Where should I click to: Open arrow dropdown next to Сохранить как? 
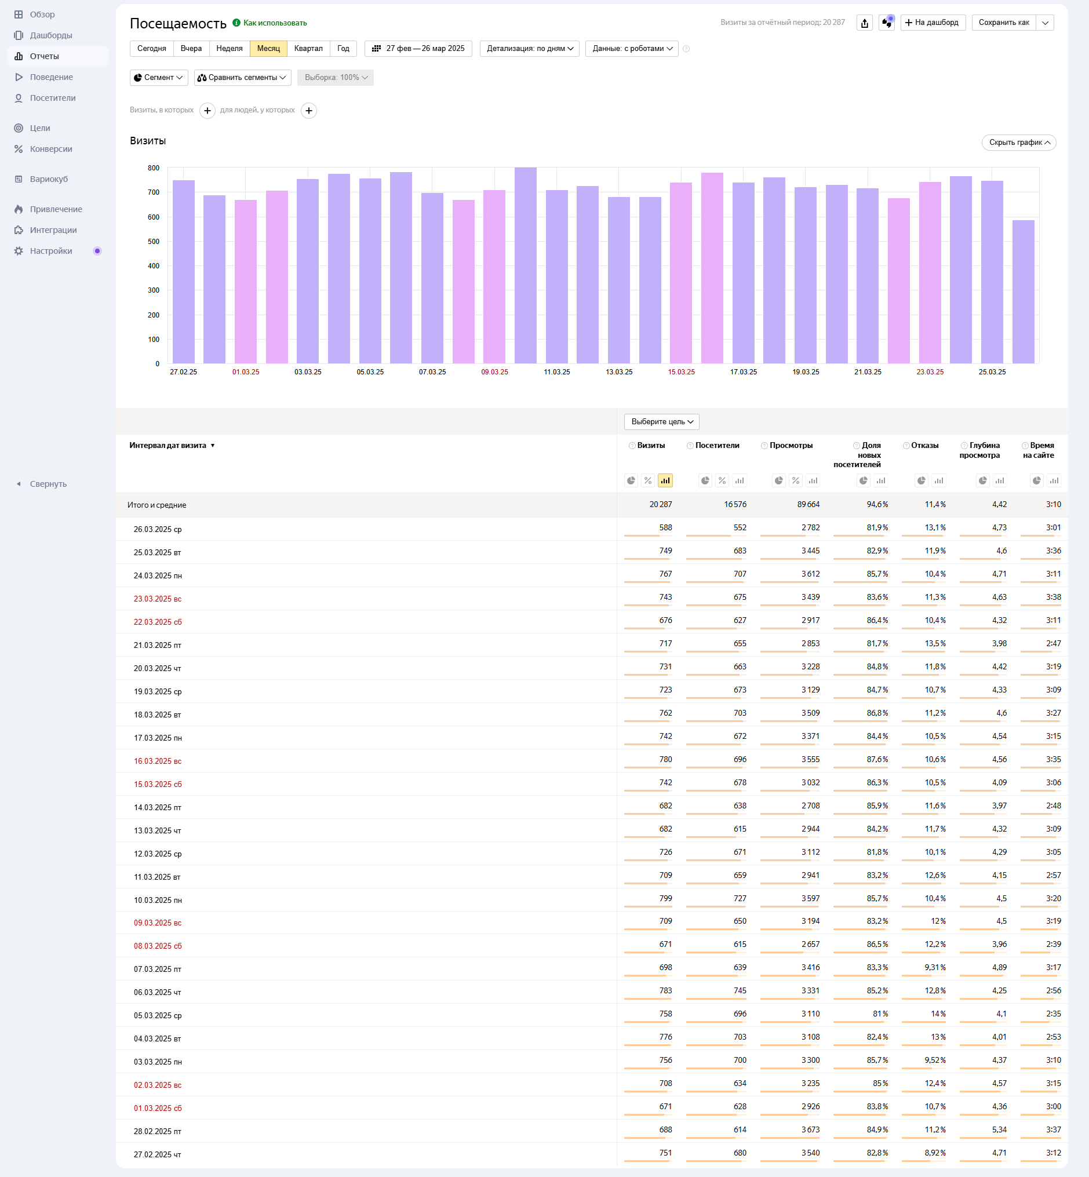click(1045, 23)
